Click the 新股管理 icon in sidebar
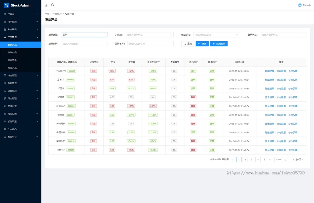This screenshot has width=314, height=203. (5, 83)
